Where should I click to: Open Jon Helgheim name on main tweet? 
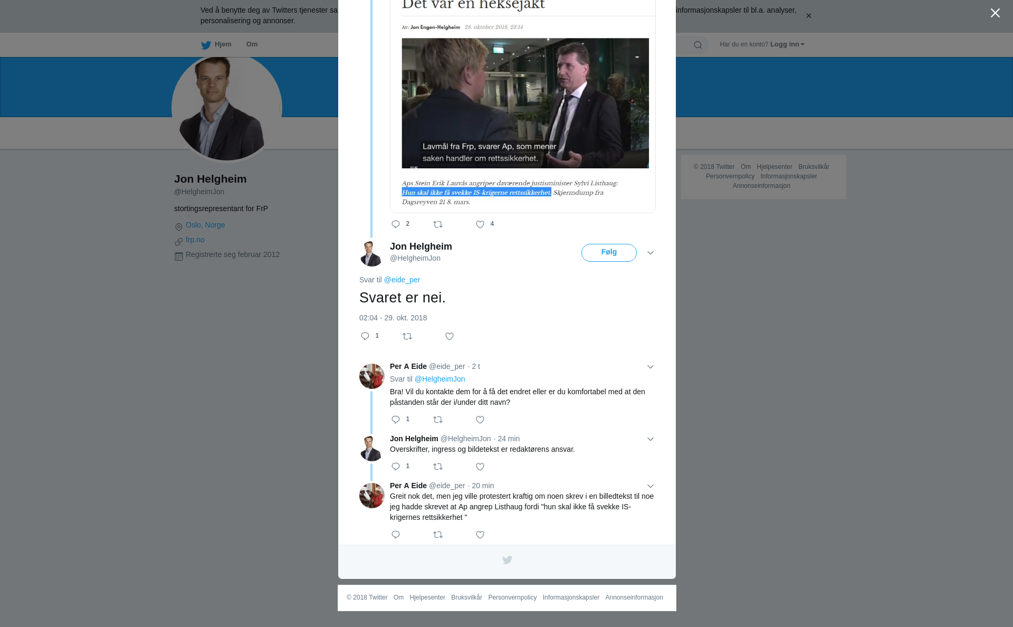(x=421, y=246)
